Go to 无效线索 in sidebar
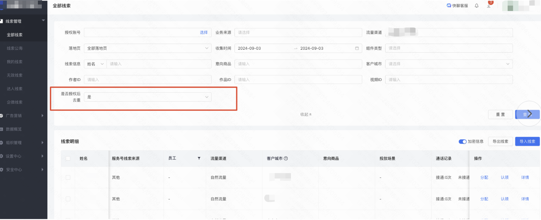This screenshot has height=220, width=541. coord(15,75)
